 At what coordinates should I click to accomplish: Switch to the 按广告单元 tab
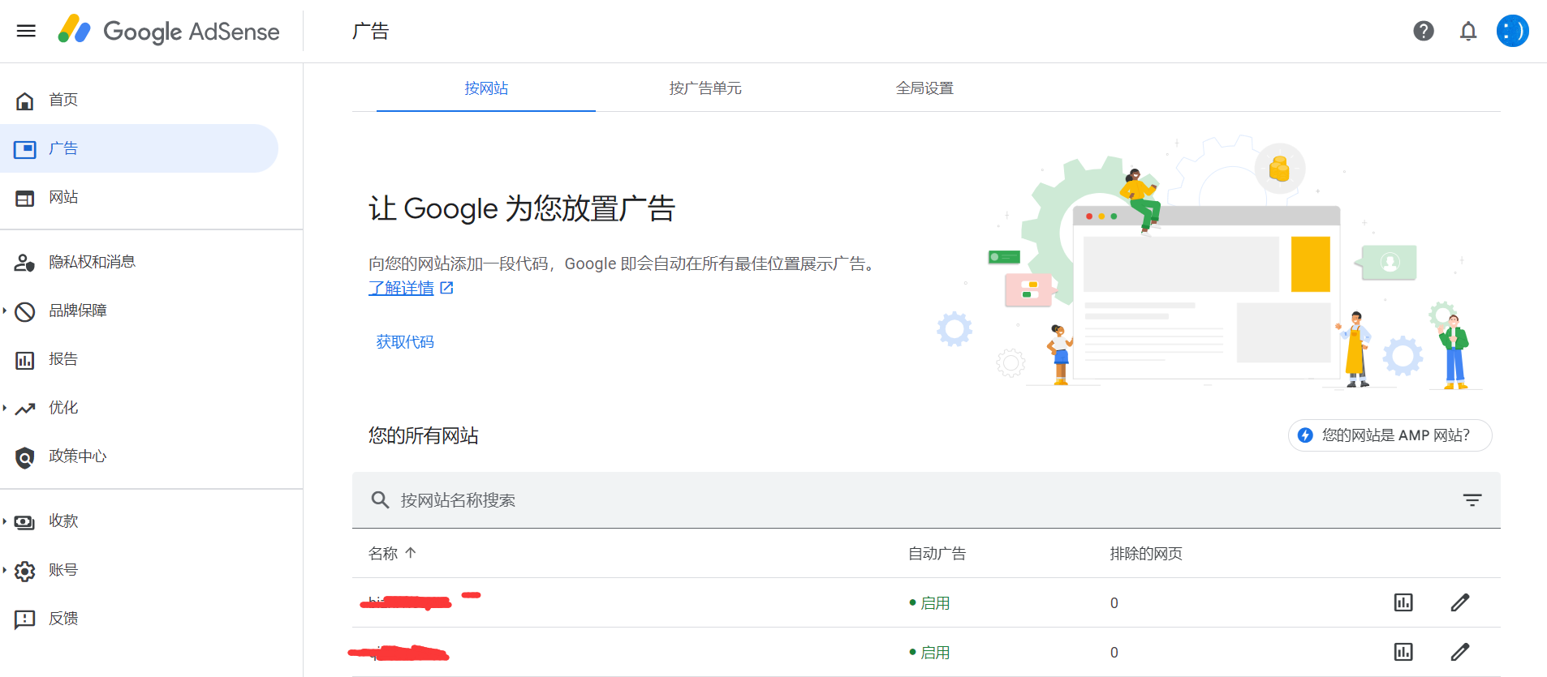[x=705, y=88]
